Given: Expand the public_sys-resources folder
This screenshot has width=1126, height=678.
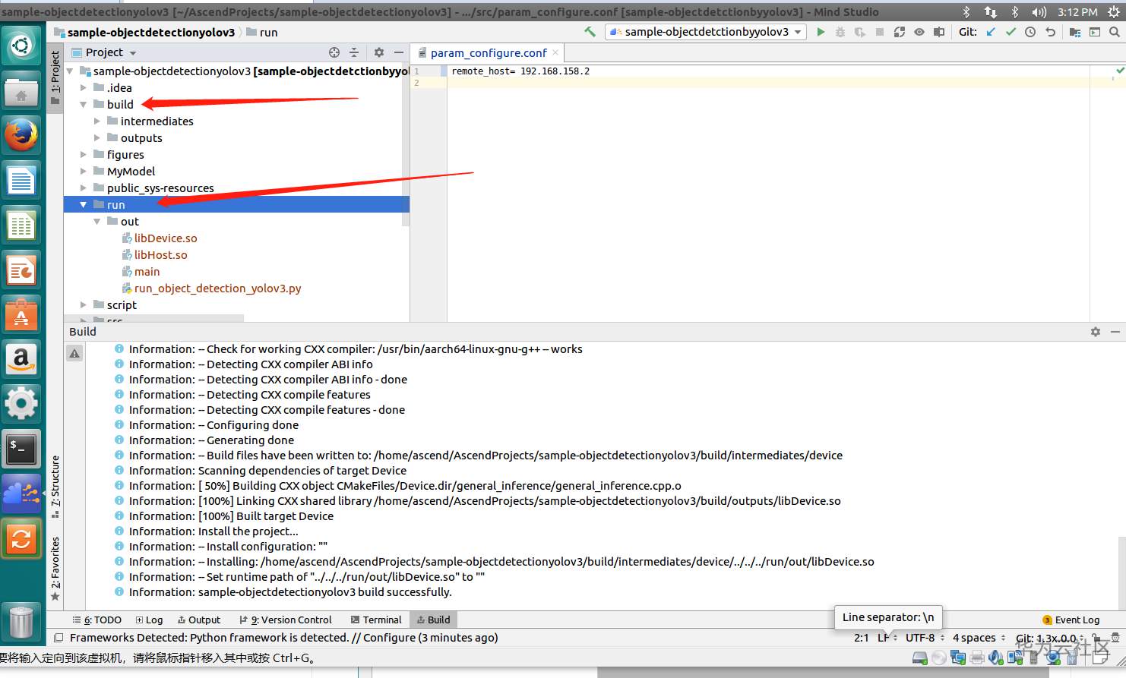Looking at the screenshot, I should [x=84, y=188].
